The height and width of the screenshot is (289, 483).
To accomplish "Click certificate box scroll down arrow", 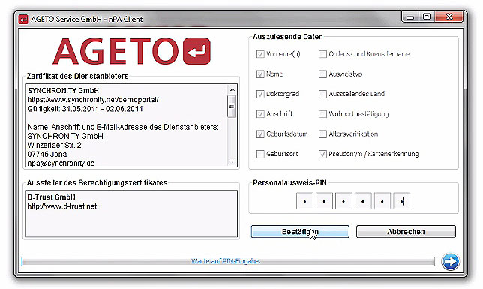I will [232, 161].
